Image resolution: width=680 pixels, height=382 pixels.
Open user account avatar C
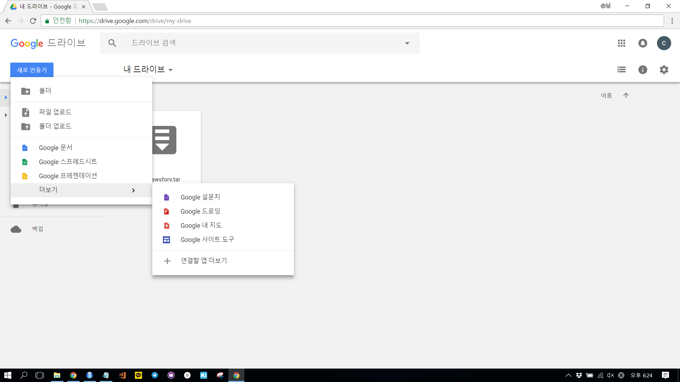pos(664,43)
